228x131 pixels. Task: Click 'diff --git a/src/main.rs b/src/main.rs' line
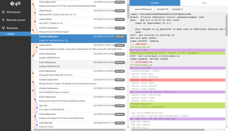(x=155, y=56)
